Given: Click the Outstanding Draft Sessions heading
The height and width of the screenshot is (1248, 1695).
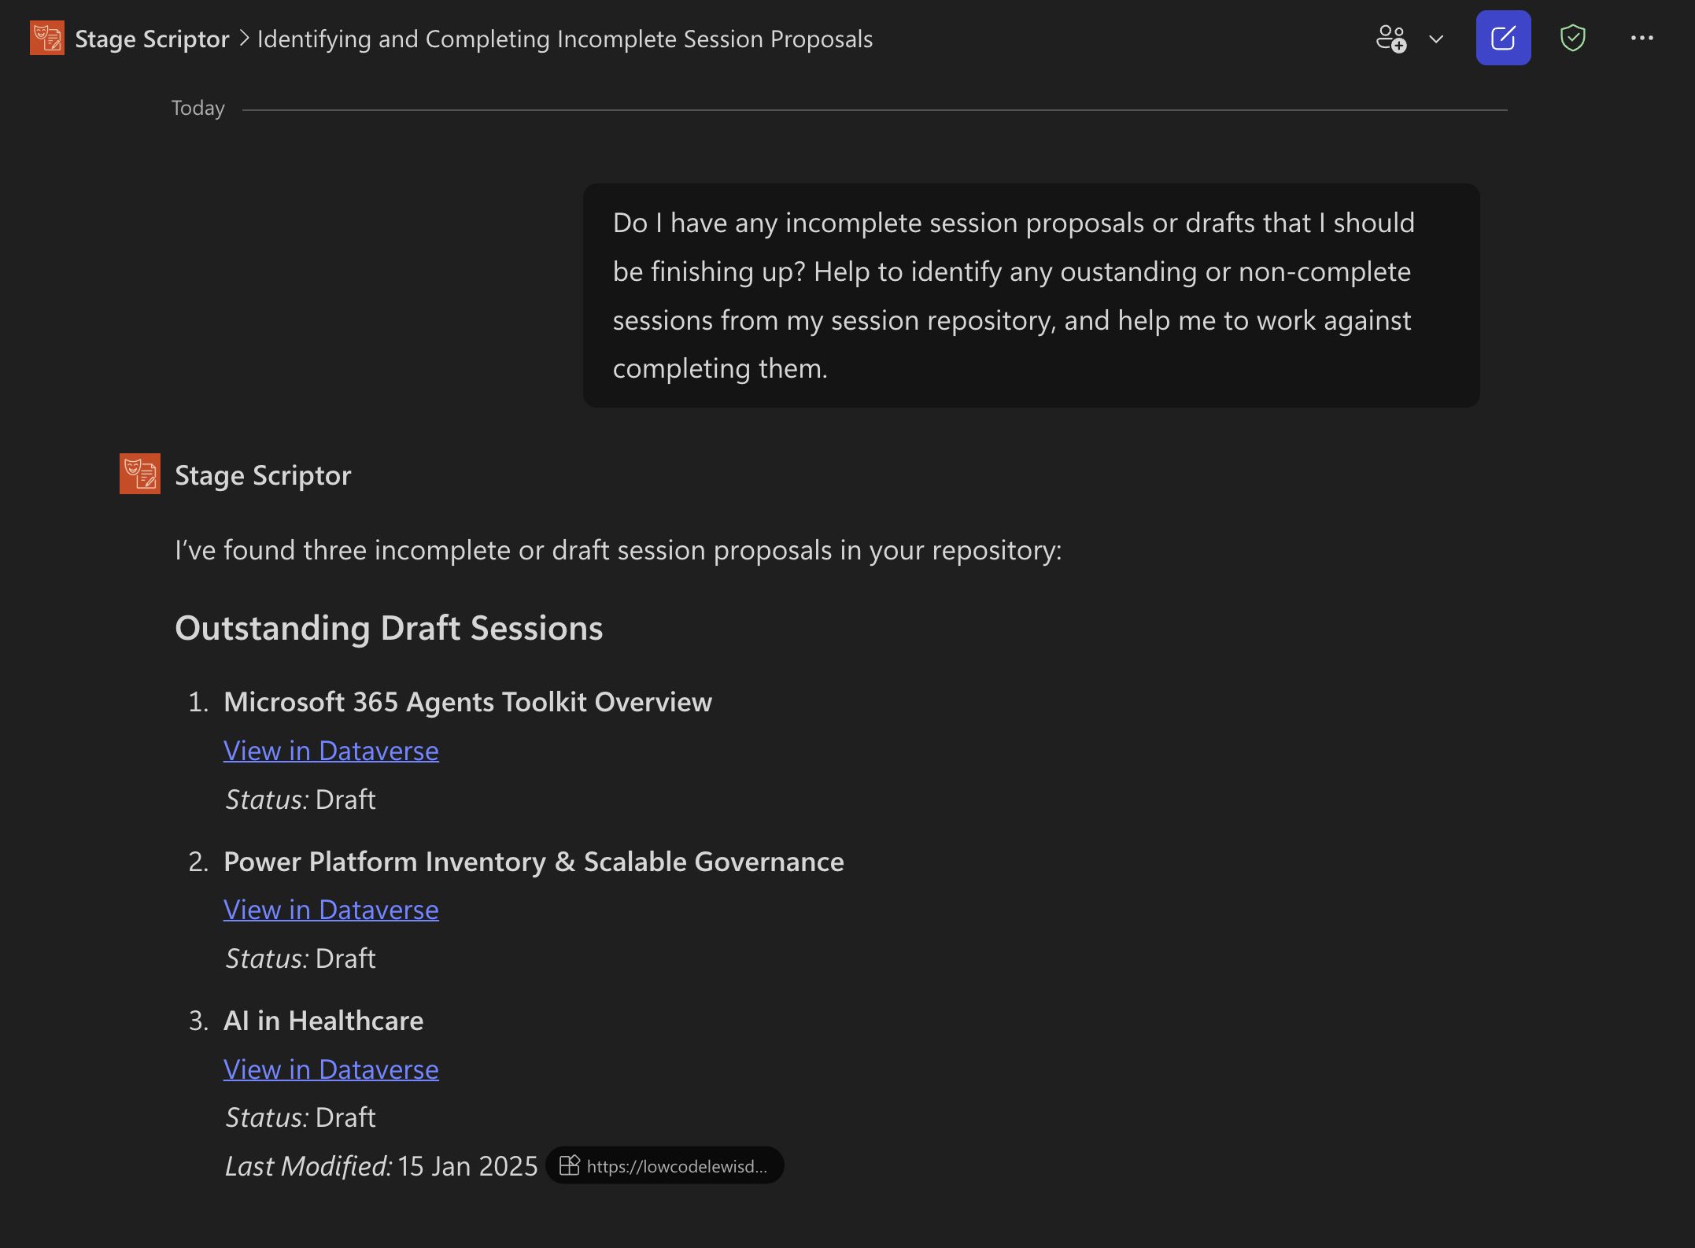Looking at the screenshot, I should click(389, 628).
